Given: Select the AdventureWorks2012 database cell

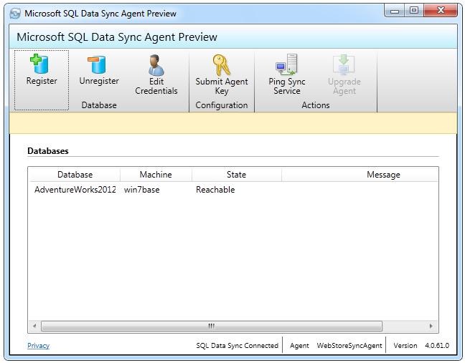Looking at the screenshot, I should [75, 190].
